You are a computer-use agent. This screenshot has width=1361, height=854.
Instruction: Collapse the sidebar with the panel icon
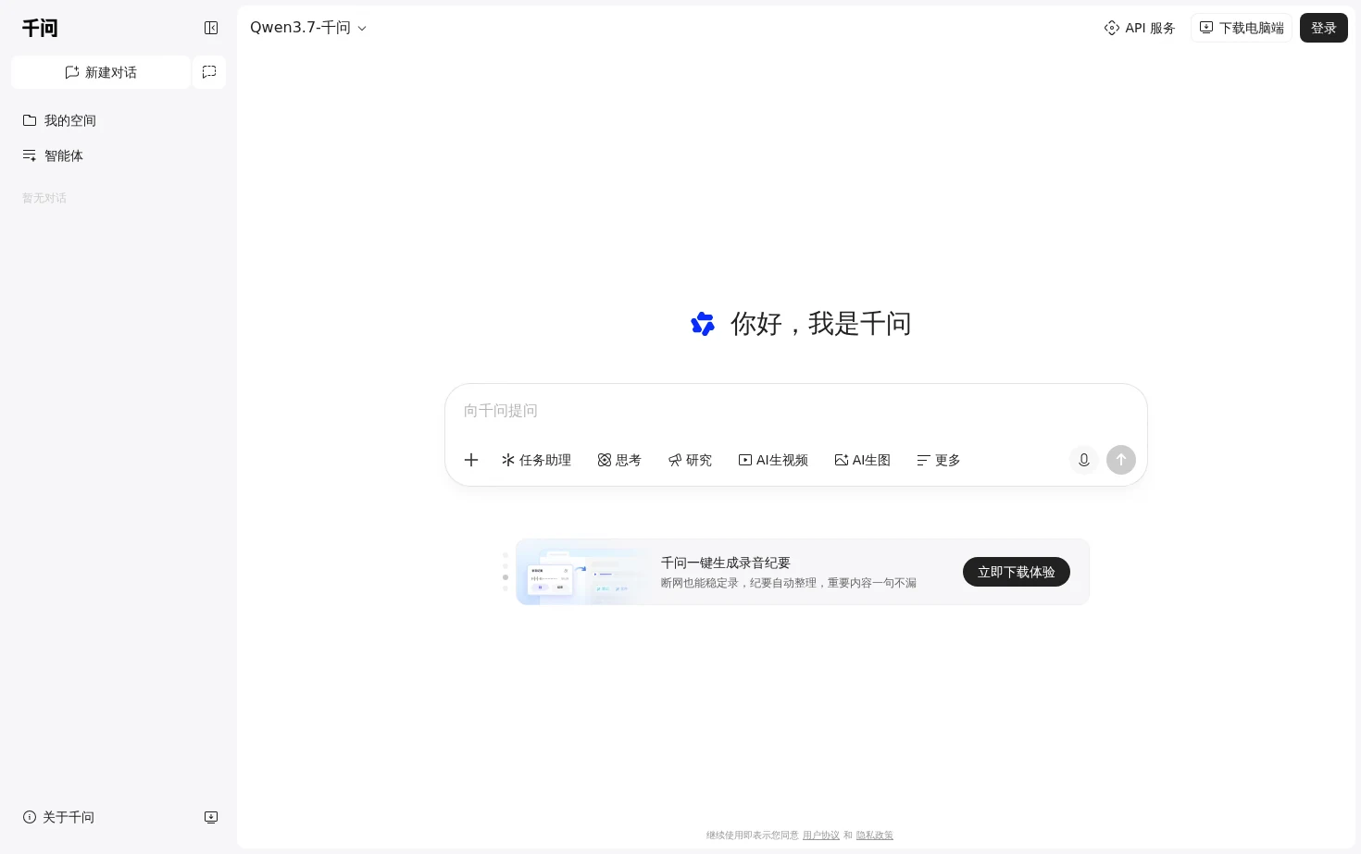[x=211, y=28]
